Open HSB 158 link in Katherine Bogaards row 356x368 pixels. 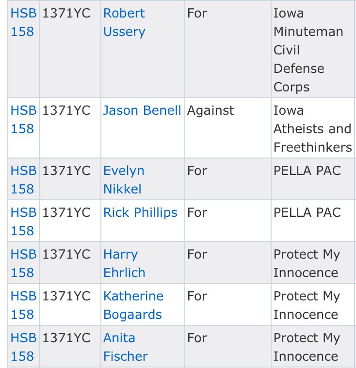[x=23, y=305]
